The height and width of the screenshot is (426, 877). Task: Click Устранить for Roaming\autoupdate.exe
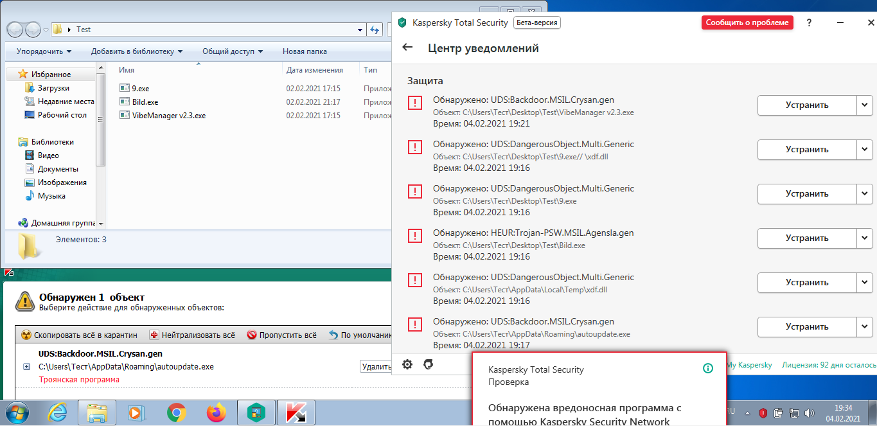[x=807, y=326]
